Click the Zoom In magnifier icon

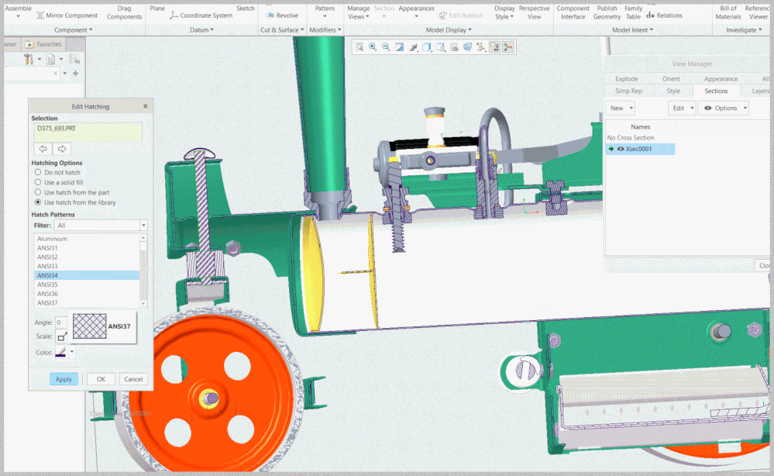[x=373, y=47]
